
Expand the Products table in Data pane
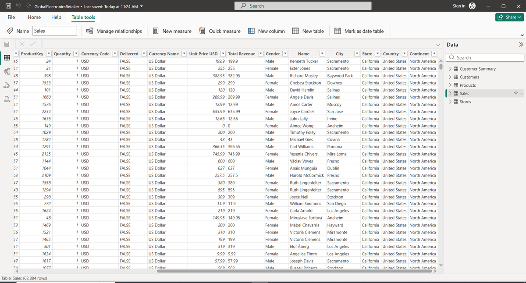coord(450,85)
